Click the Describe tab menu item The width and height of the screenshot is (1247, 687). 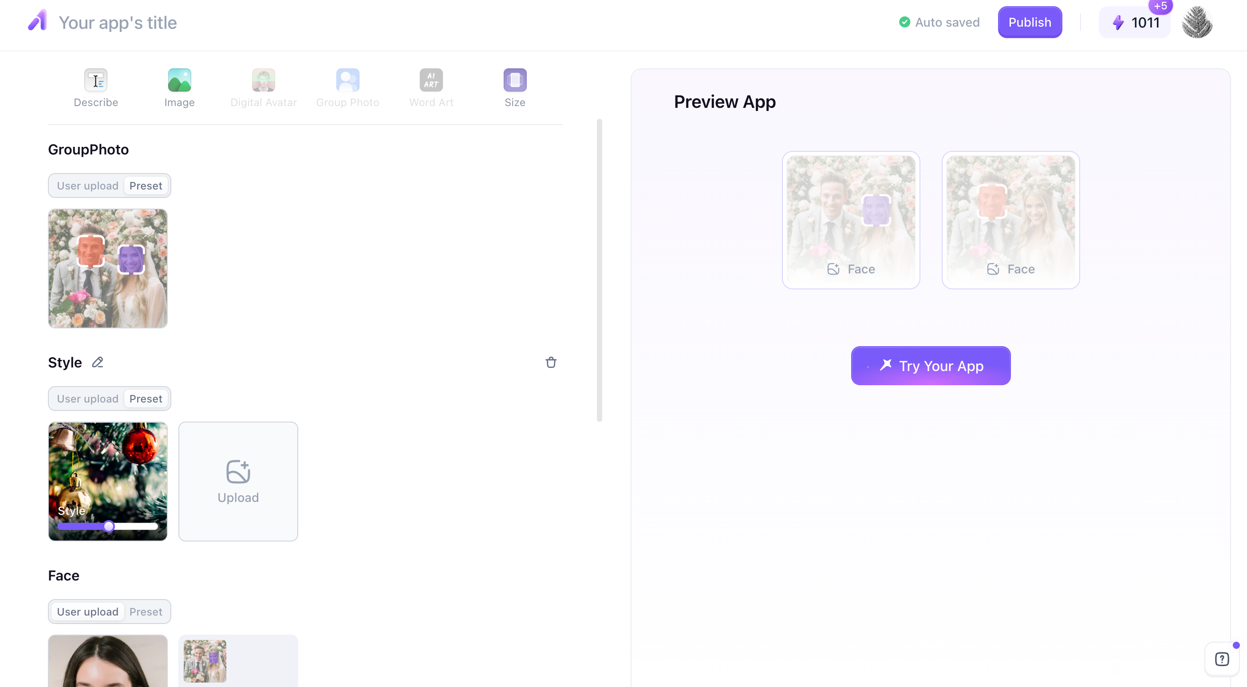(x=95, y=87)
